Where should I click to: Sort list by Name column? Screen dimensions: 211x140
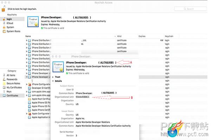(x=28, y=36)
